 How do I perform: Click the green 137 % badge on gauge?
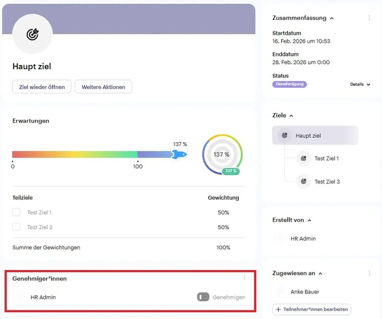coord(231,171)
